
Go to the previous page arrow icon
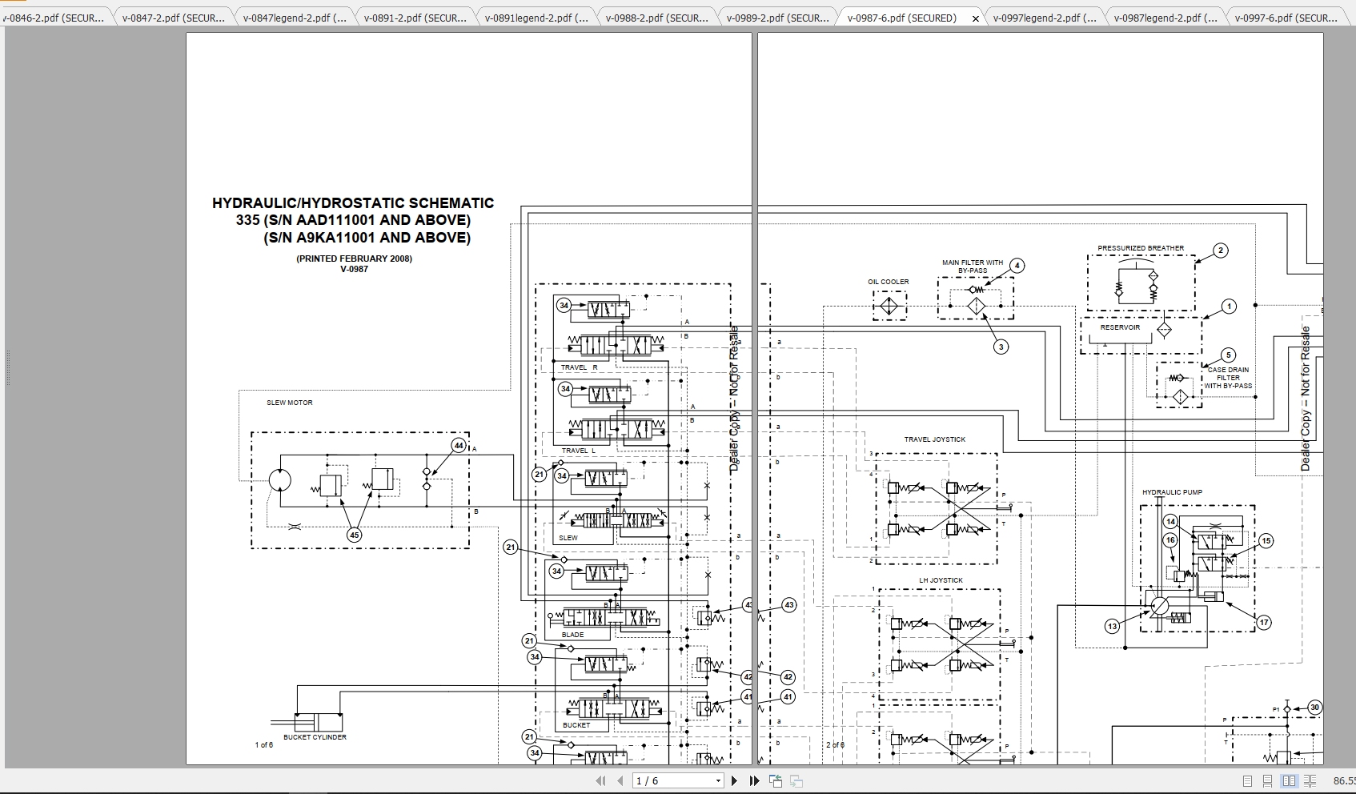point(620,780)
